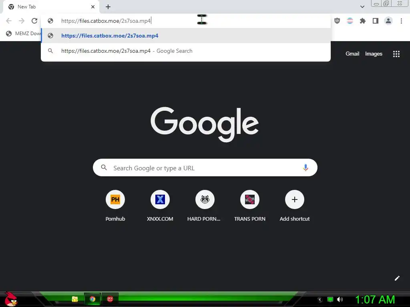Click the volume speaker tray icon
The width and height of the screenshot is (410, 307).
pos(340,299)
